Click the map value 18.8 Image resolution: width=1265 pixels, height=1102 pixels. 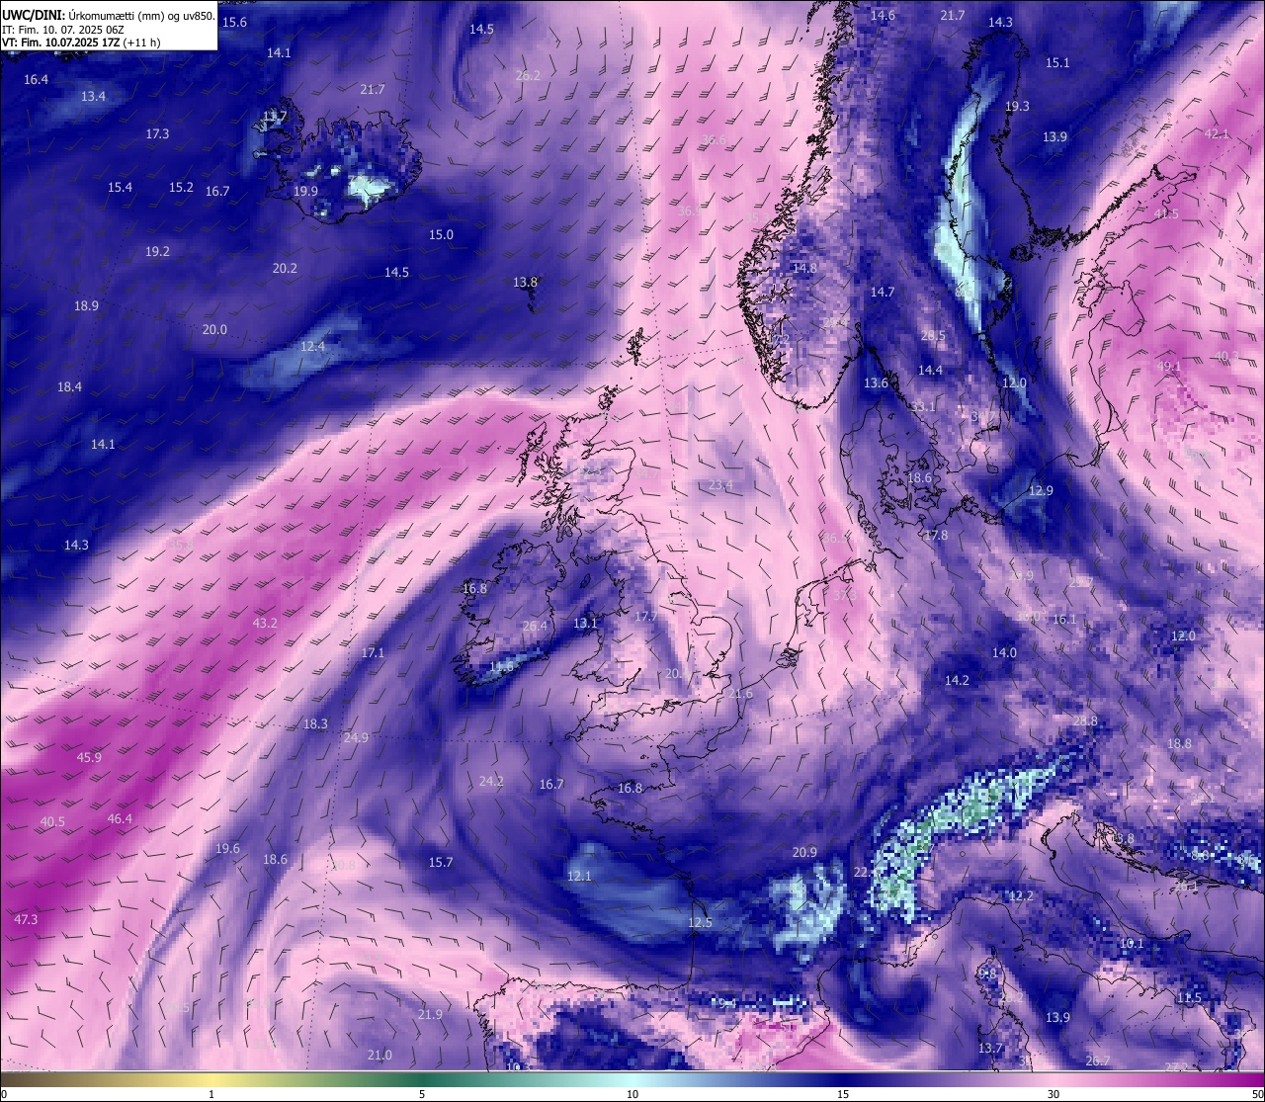point(1179,743)
